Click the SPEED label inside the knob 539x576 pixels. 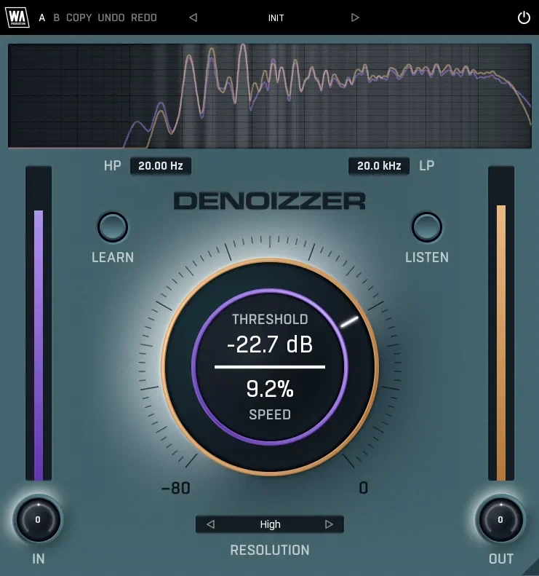click(x=270, y=415)
